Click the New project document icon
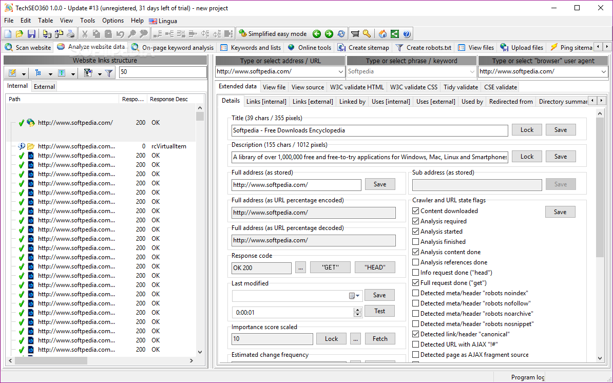613x383 pixels. pyautogui.click(x=8, y=34)
